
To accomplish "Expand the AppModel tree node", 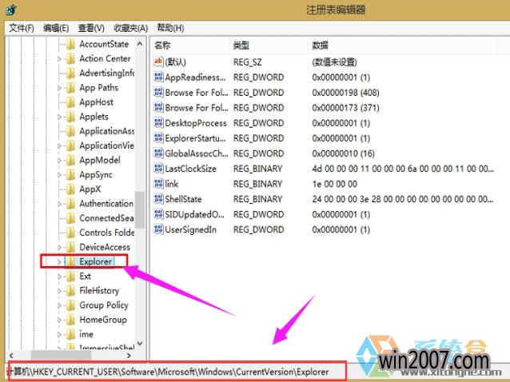I will [x=59, y=161].
